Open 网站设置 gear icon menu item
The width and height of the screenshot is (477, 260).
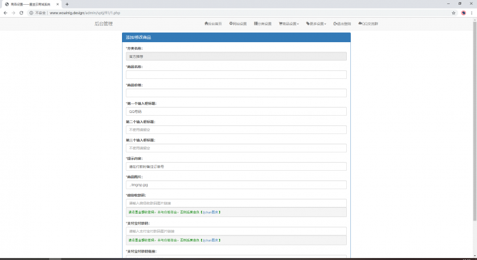pos(238,24)
